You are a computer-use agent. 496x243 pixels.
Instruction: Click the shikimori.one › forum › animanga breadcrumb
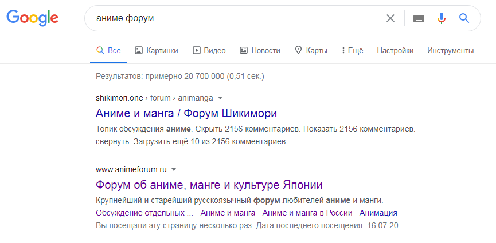[154, 98]
